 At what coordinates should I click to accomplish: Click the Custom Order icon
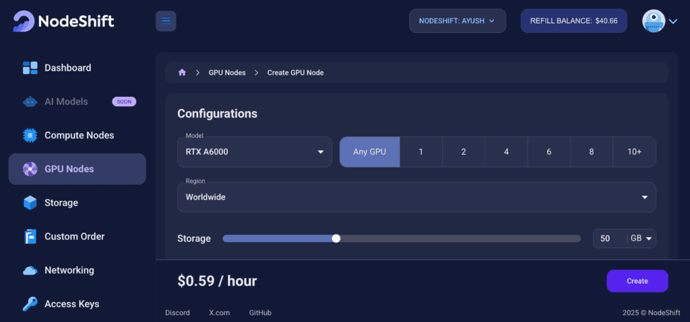[x=30, y=237]
